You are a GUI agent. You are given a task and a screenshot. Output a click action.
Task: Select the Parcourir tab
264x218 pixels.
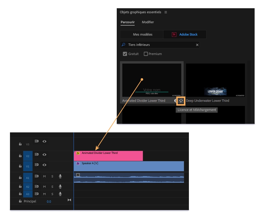127,22
